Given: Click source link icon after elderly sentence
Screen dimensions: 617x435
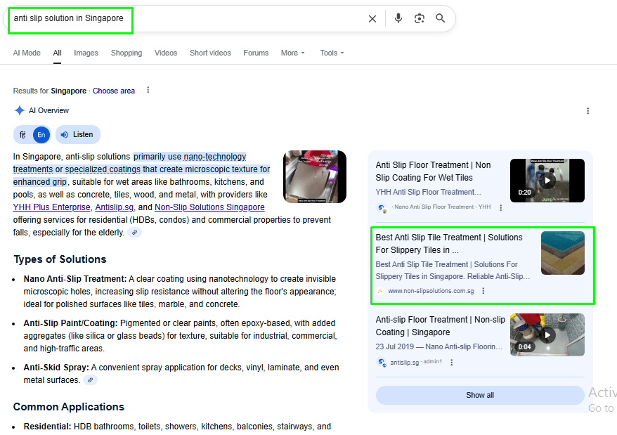Looking at the screenshot, I should pos(134,233).
